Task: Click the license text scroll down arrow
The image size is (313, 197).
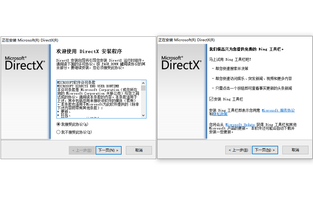Action: click(143, 115)
